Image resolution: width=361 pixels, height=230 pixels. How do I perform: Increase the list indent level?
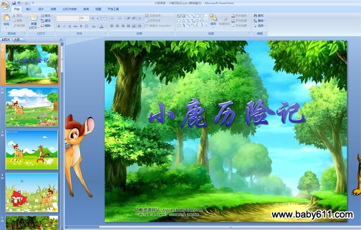134,18
